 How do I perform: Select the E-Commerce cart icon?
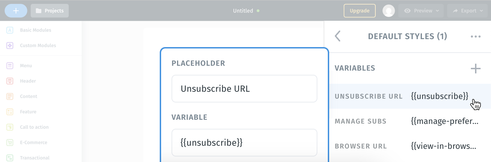click(10, 142)
